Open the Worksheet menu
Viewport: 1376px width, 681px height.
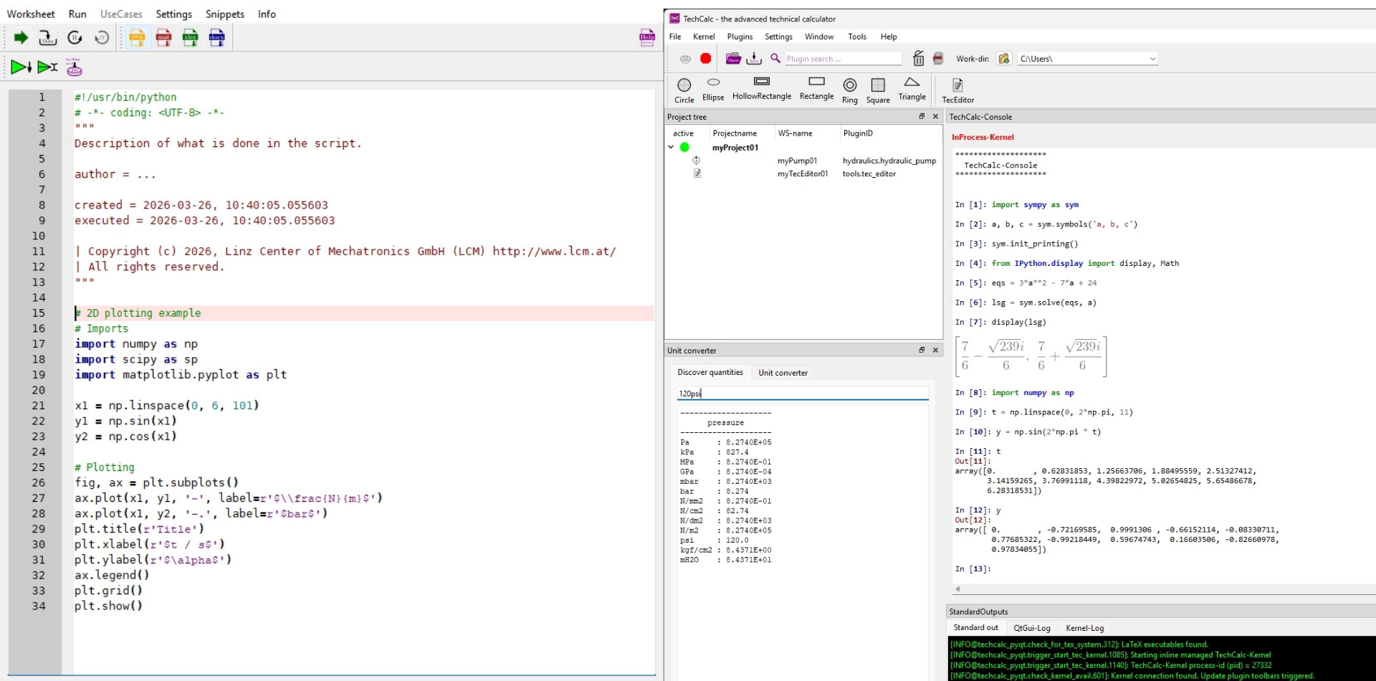(x=31, y=14)
